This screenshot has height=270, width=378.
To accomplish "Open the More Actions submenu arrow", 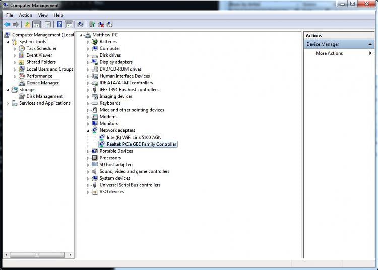I will coord(370,53).
